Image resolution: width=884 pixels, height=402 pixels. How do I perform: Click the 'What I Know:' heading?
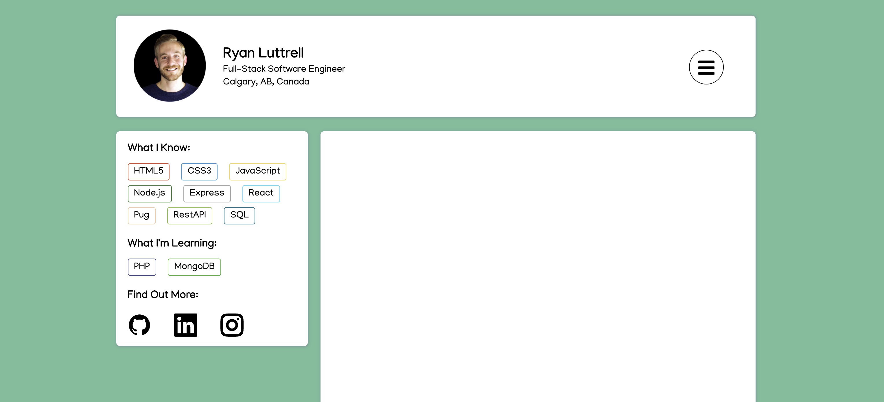(159, 148)
